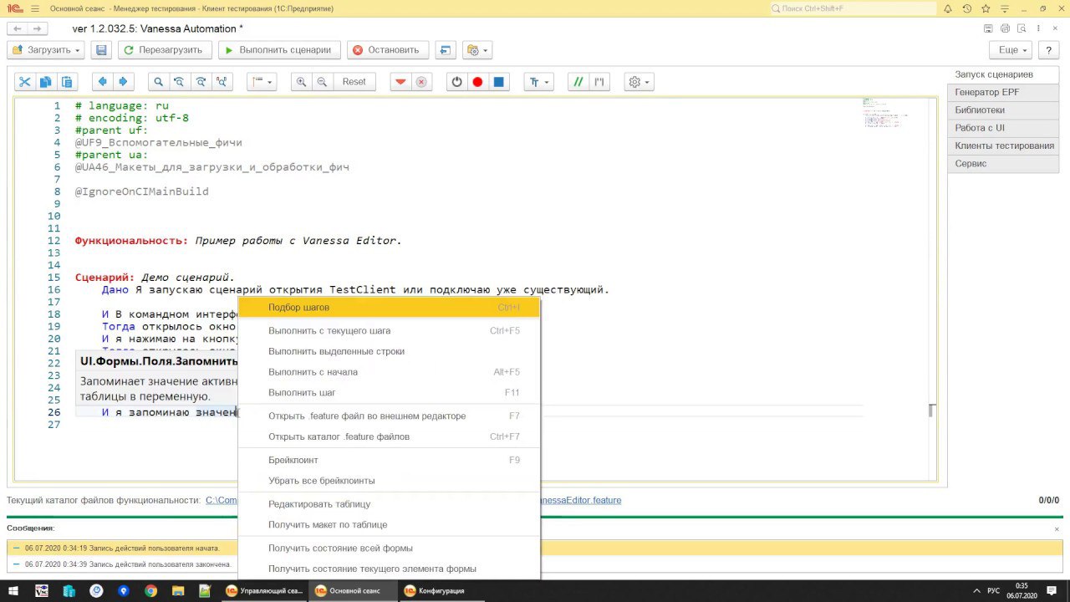The height and width of the screenshot is (602, 1070).
Task: Click the Выполнить сценарии button
Action: [x=279, y=50]
